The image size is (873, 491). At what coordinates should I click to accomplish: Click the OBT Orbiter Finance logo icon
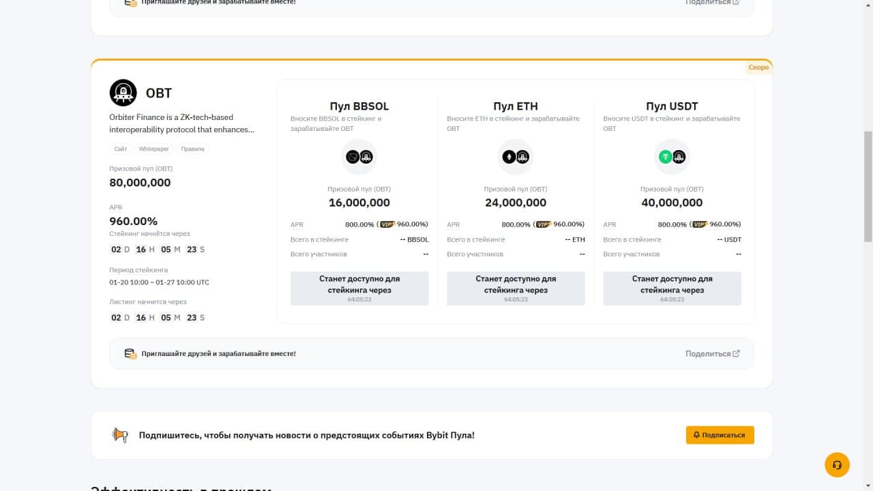(123, 93)
